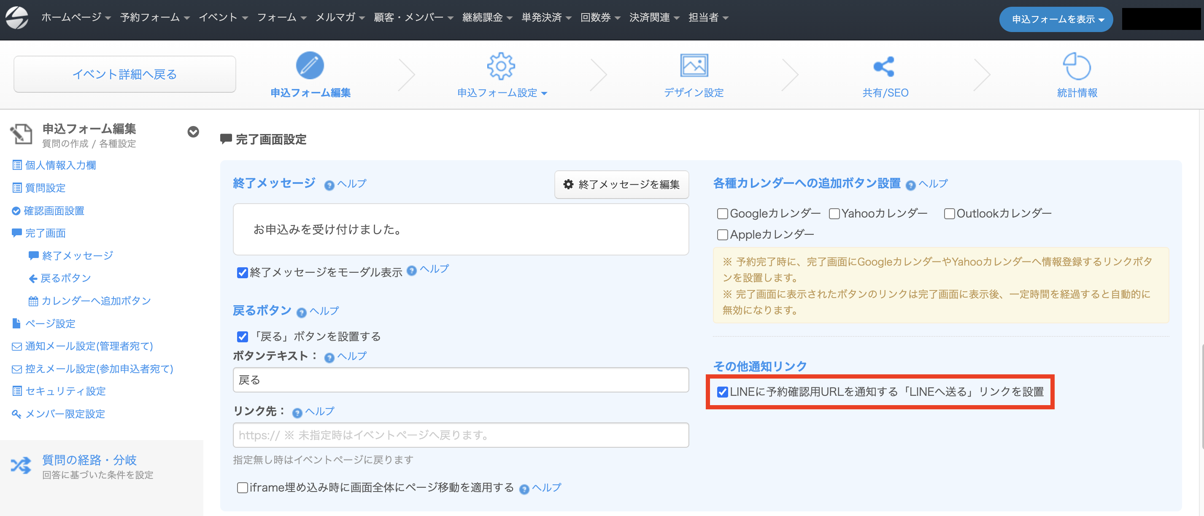The height and width of the screenshot is (516, 1204).
Task: Open the ヘルプ link beside 終了メッセージ heading
Action: point(352,183)
